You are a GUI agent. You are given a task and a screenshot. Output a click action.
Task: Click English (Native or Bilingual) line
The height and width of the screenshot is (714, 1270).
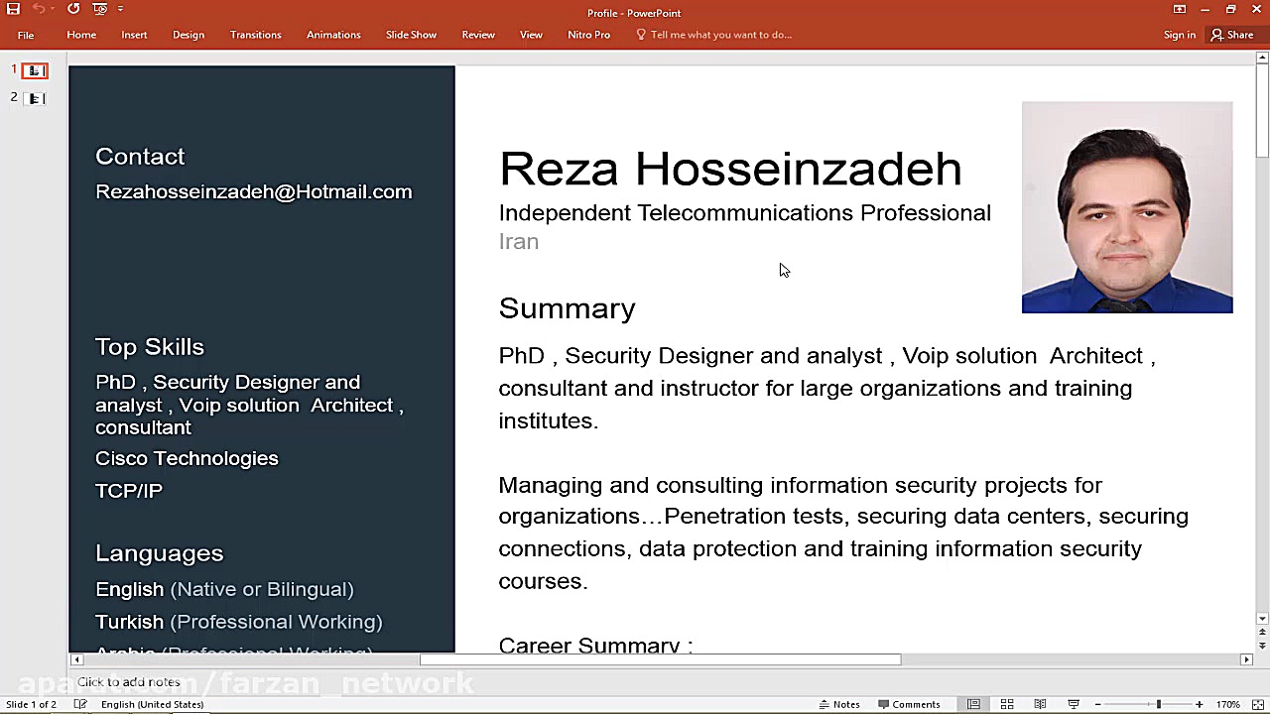pos(224,589)
